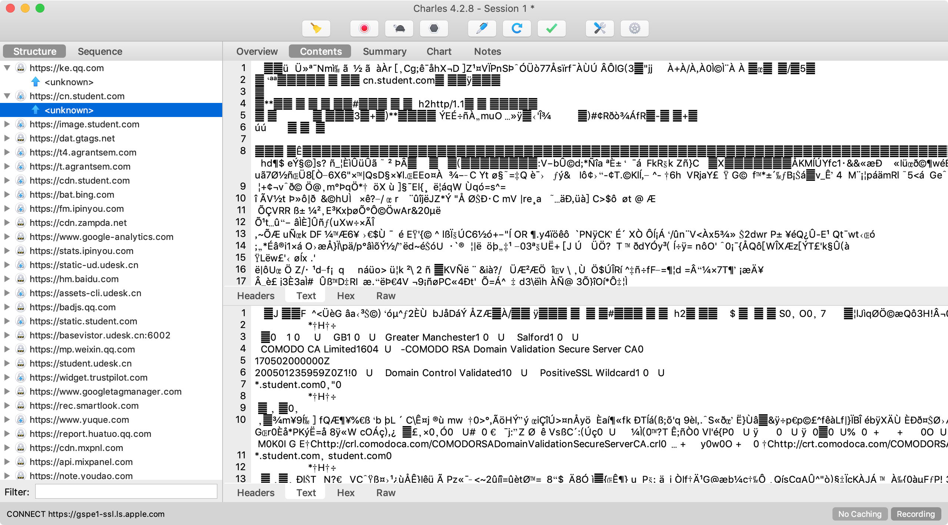
Task: Enable throttling with the turtle icon
Action: [x=399, y=29]
